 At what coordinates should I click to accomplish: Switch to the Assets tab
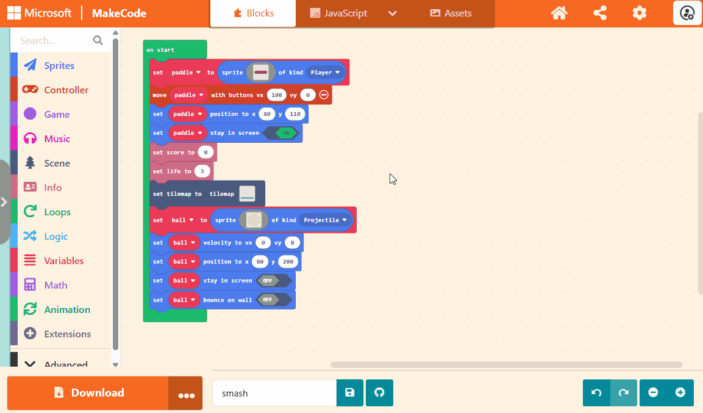click(x=451, y=13)
